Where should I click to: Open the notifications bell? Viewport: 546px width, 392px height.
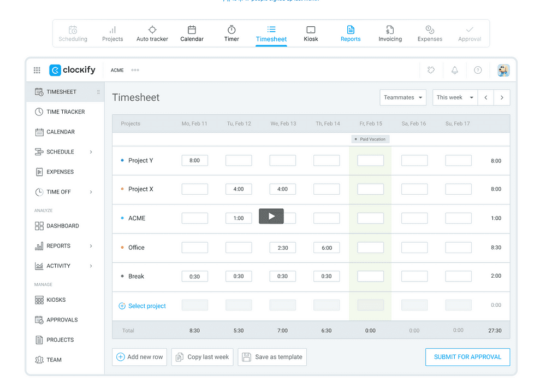click(x=455, y=70)
